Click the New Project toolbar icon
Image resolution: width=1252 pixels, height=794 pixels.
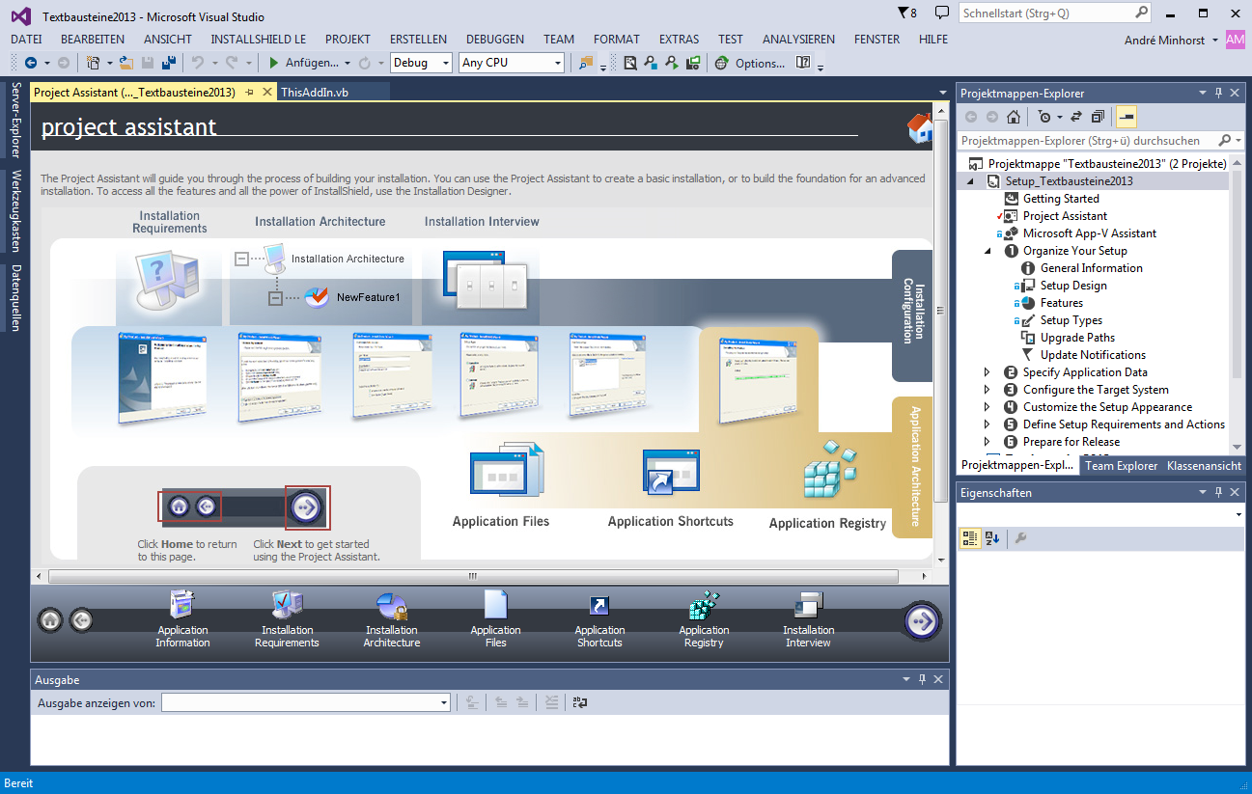pos(93,63)
